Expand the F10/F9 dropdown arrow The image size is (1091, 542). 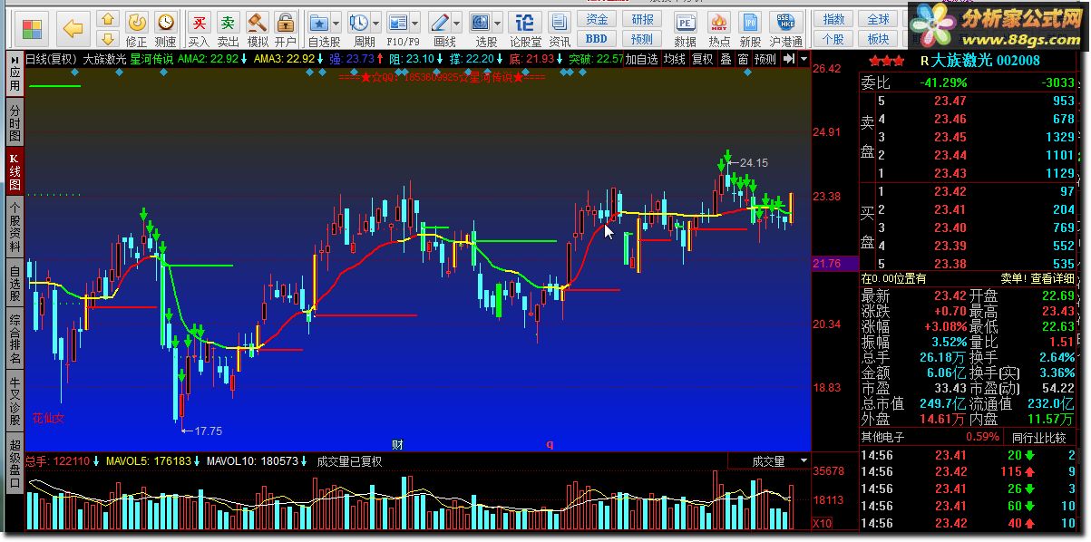point(414,23)
